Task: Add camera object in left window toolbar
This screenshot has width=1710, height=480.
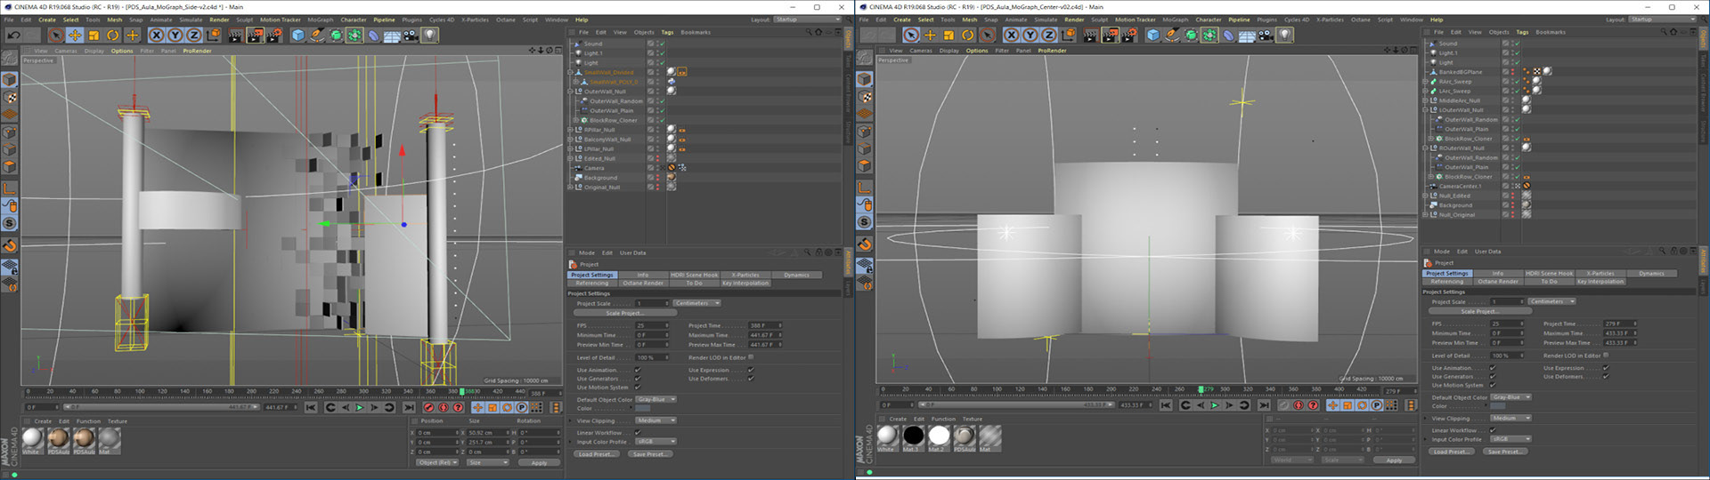Action: [411, 36]
